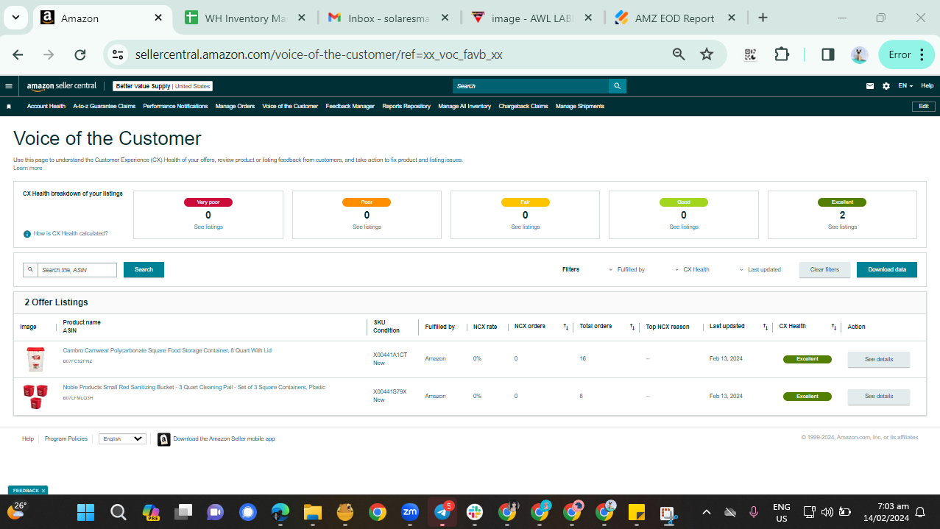The height and width of the screenshot is (529, 940).
Task: Click the Download data button
Action: pos(887,270)
